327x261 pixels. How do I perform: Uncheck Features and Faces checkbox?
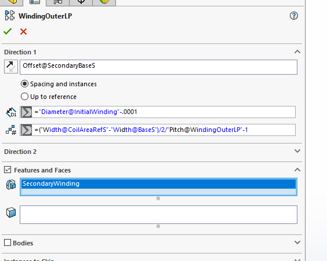(8, 170)
